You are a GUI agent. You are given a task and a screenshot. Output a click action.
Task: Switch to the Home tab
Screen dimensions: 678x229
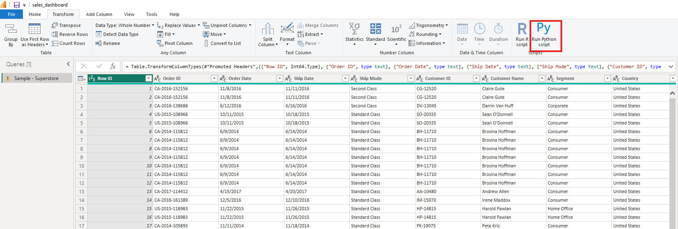pos(35,14)
